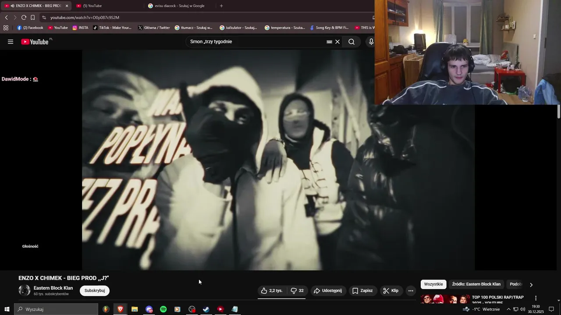The image size is (561, 315).
Task: Save video using Zapisz button
Action: [x=362, y=290]
